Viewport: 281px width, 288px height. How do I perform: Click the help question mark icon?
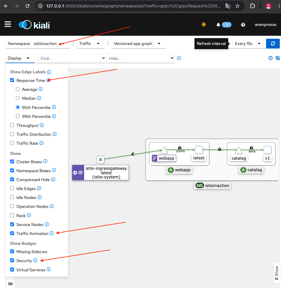[x=243, y=25]
